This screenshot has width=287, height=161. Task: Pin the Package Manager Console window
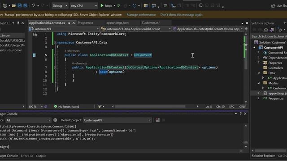240,114
